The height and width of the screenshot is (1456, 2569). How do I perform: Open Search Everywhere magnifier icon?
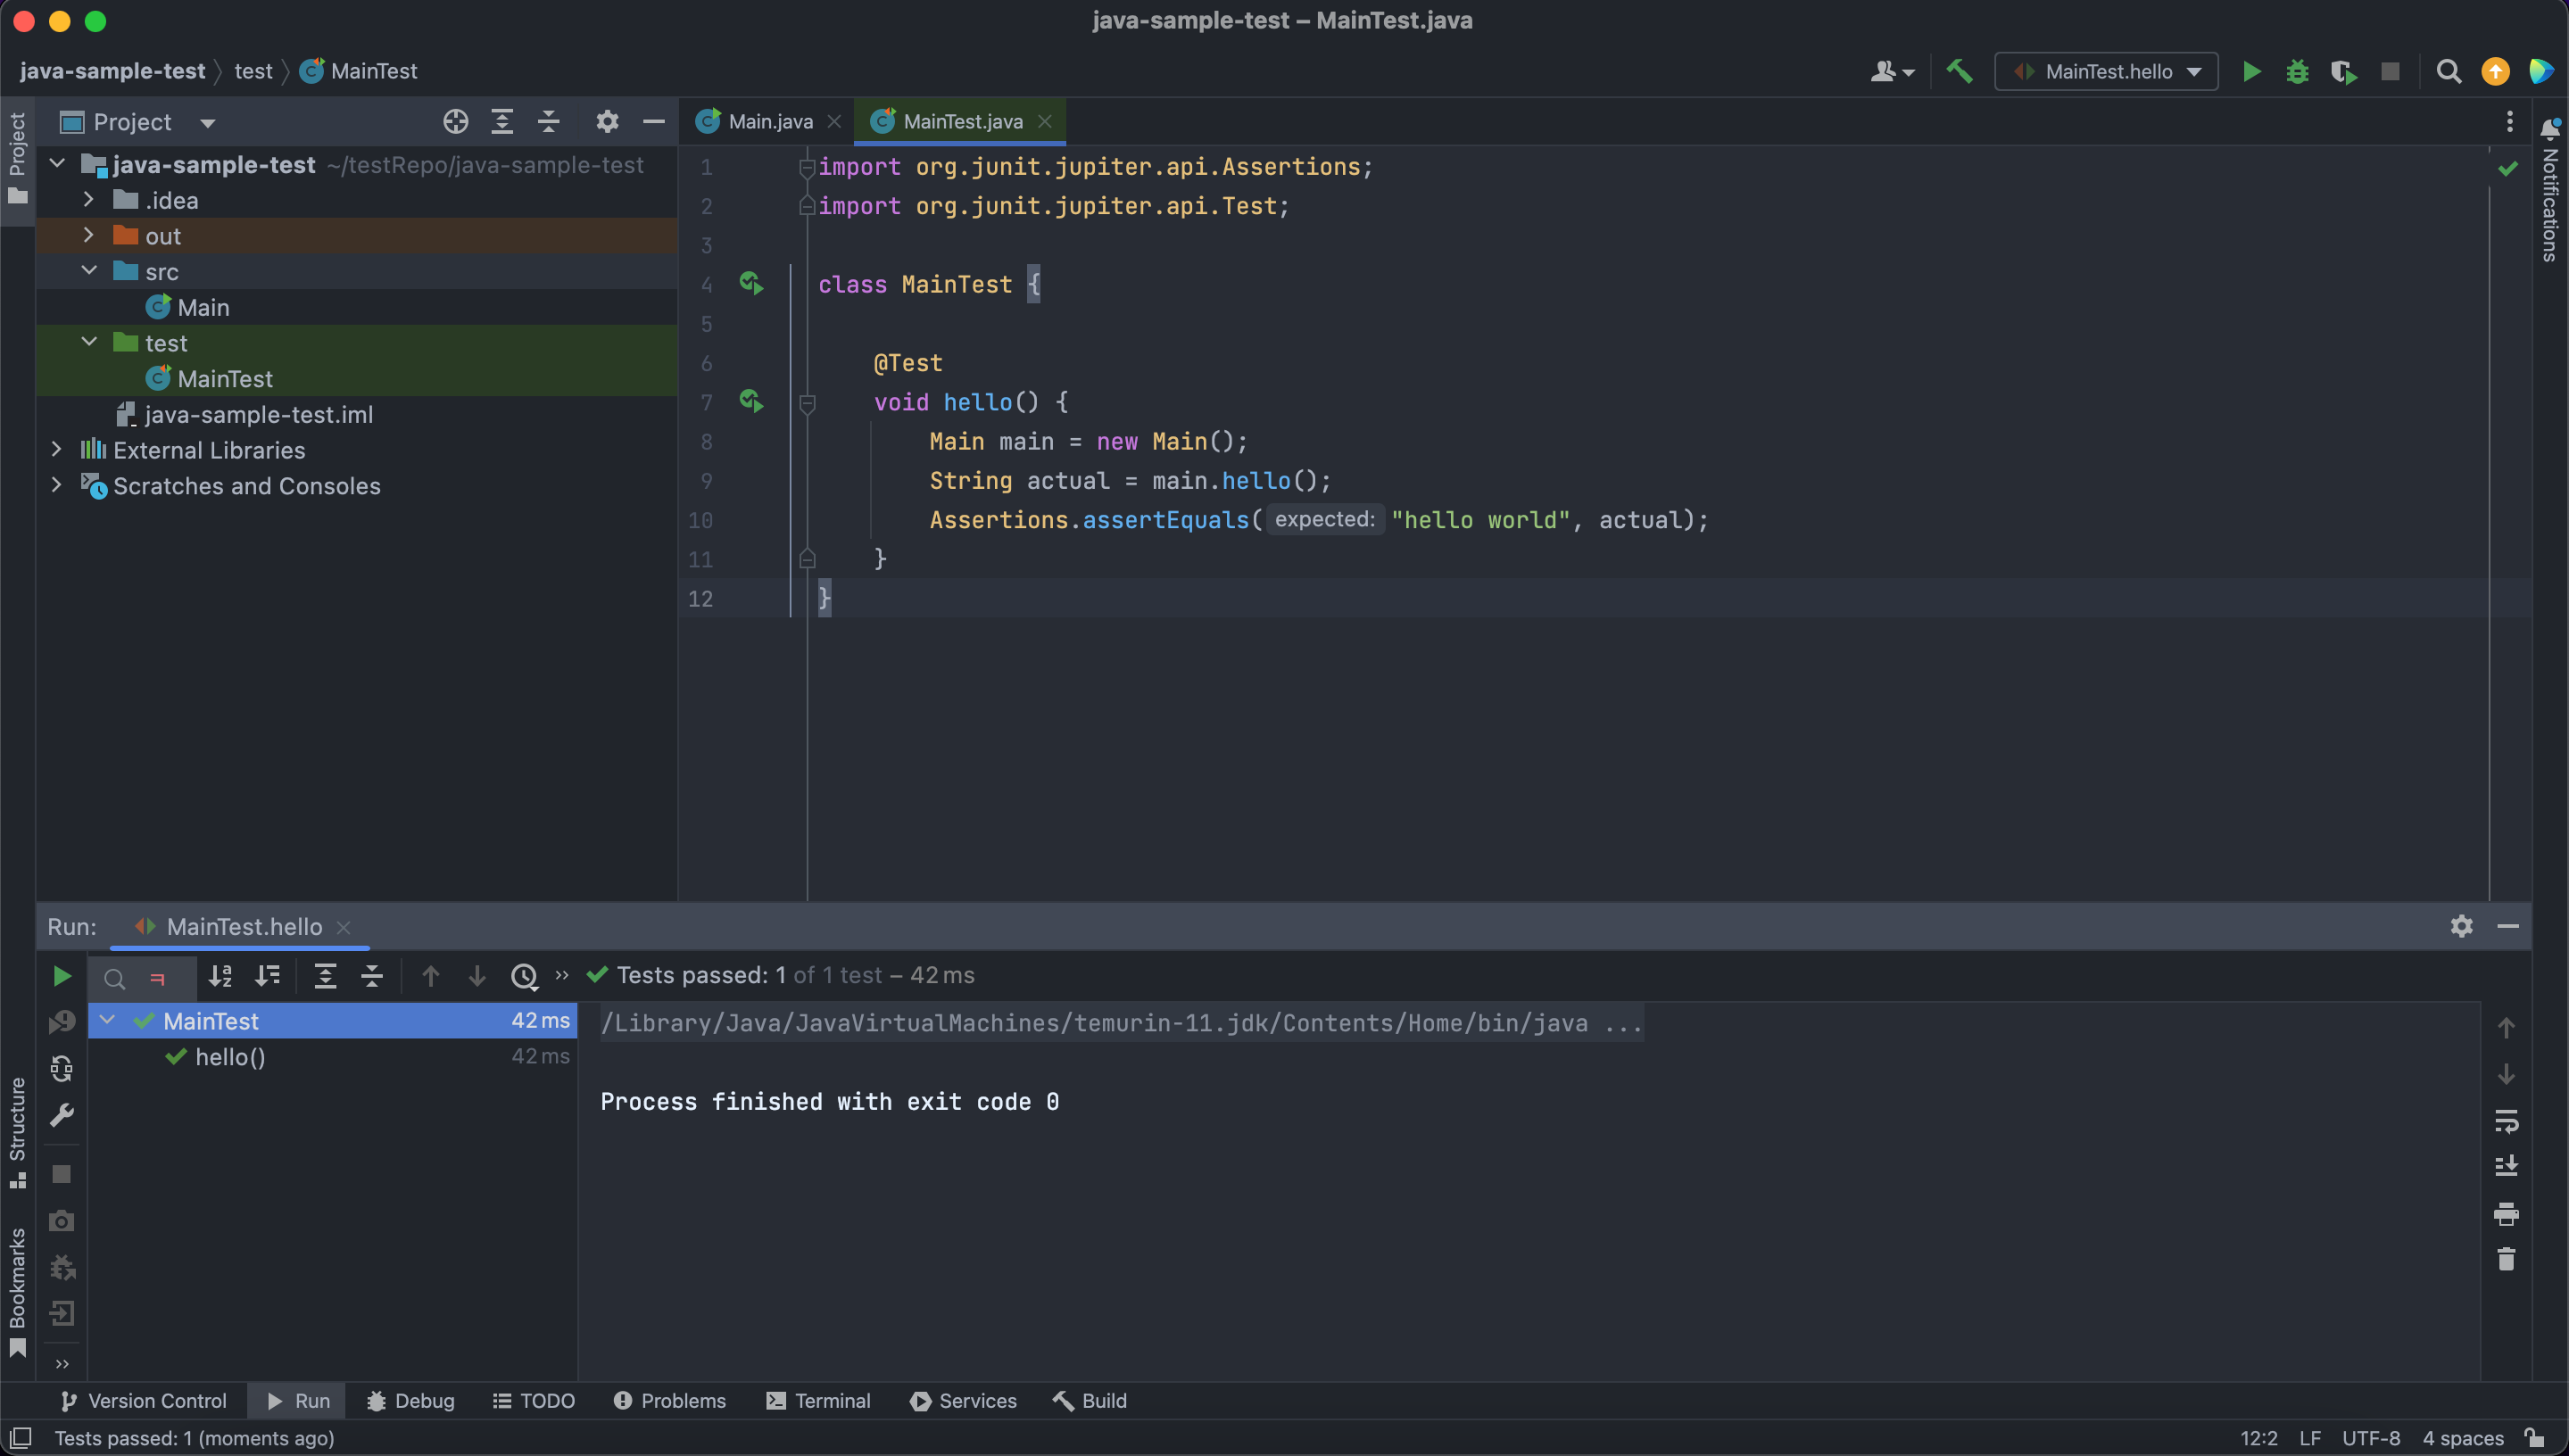2448,71
